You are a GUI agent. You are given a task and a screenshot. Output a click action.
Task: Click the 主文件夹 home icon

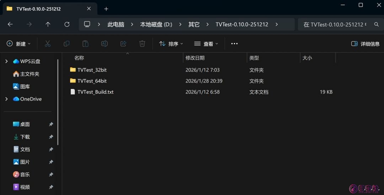16,74
